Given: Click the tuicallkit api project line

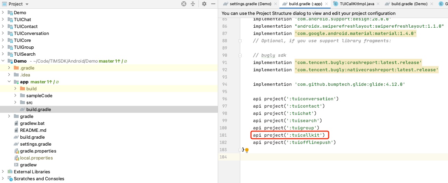Looking at the screenshot, I should pyautogui.click(x=289, y=135).
